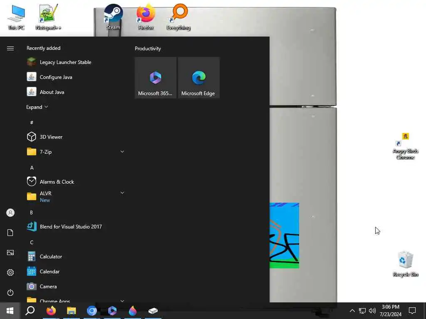The height and width of the screenshot is (319, 426).
Task: Open About Java entry
Action: [x=76, y=92]
